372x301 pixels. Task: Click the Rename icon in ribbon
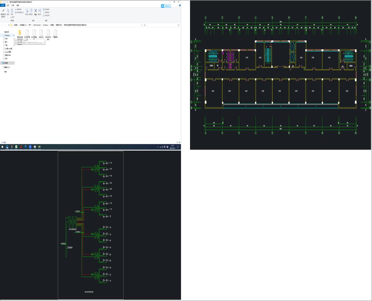click(x=40, y=11)
